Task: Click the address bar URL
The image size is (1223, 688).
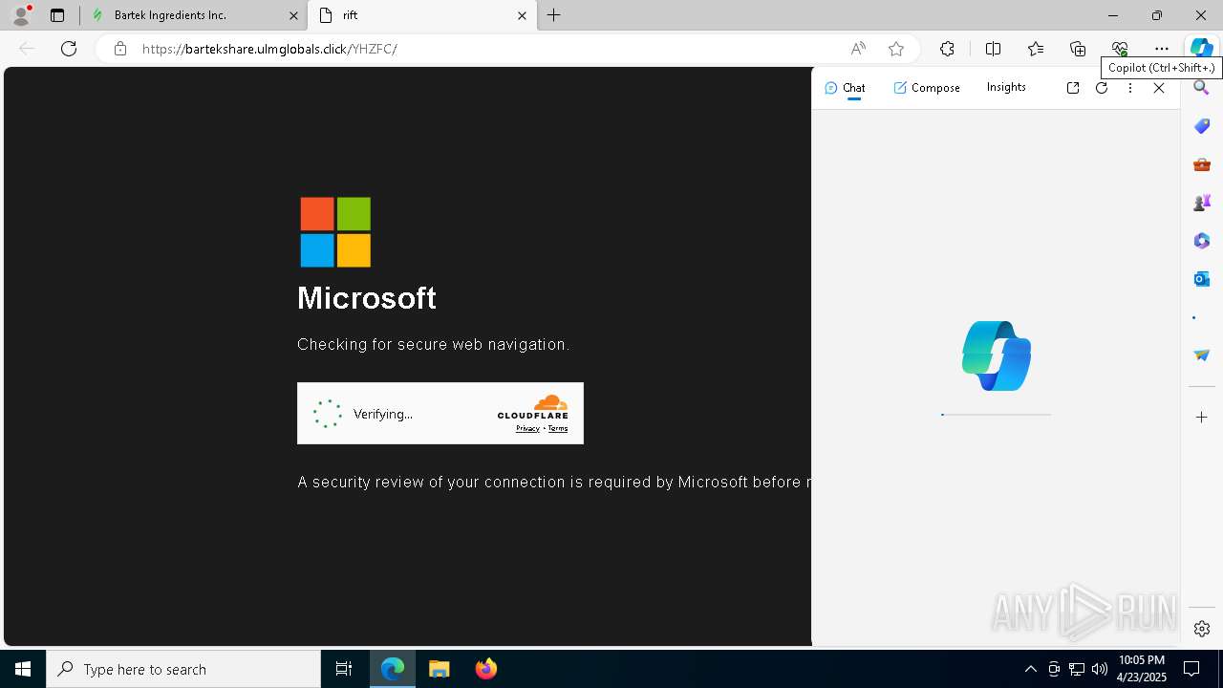Action: click(x=269, y=49)
